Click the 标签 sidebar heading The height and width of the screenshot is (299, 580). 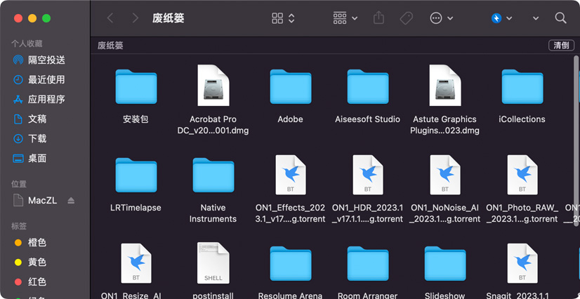click(19, 226)
